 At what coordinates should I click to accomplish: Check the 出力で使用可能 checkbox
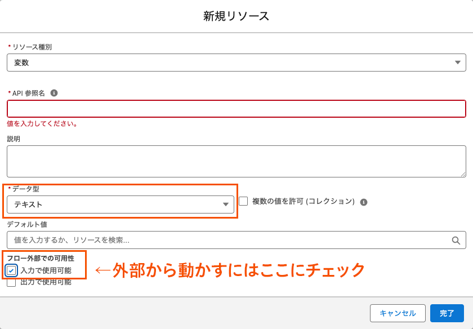(x=11, y=282)
